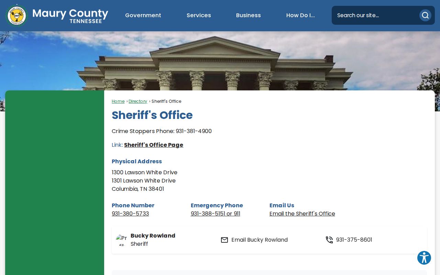Click the Physical Address heading
Image resolution: width=440 pixels, height=275 pixels.
137,162
